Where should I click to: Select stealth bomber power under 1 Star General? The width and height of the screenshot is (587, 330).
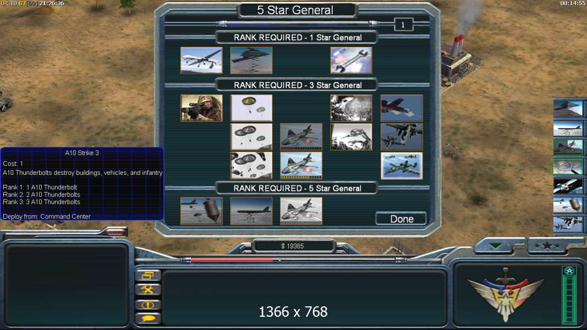click(x=251, y=61)
